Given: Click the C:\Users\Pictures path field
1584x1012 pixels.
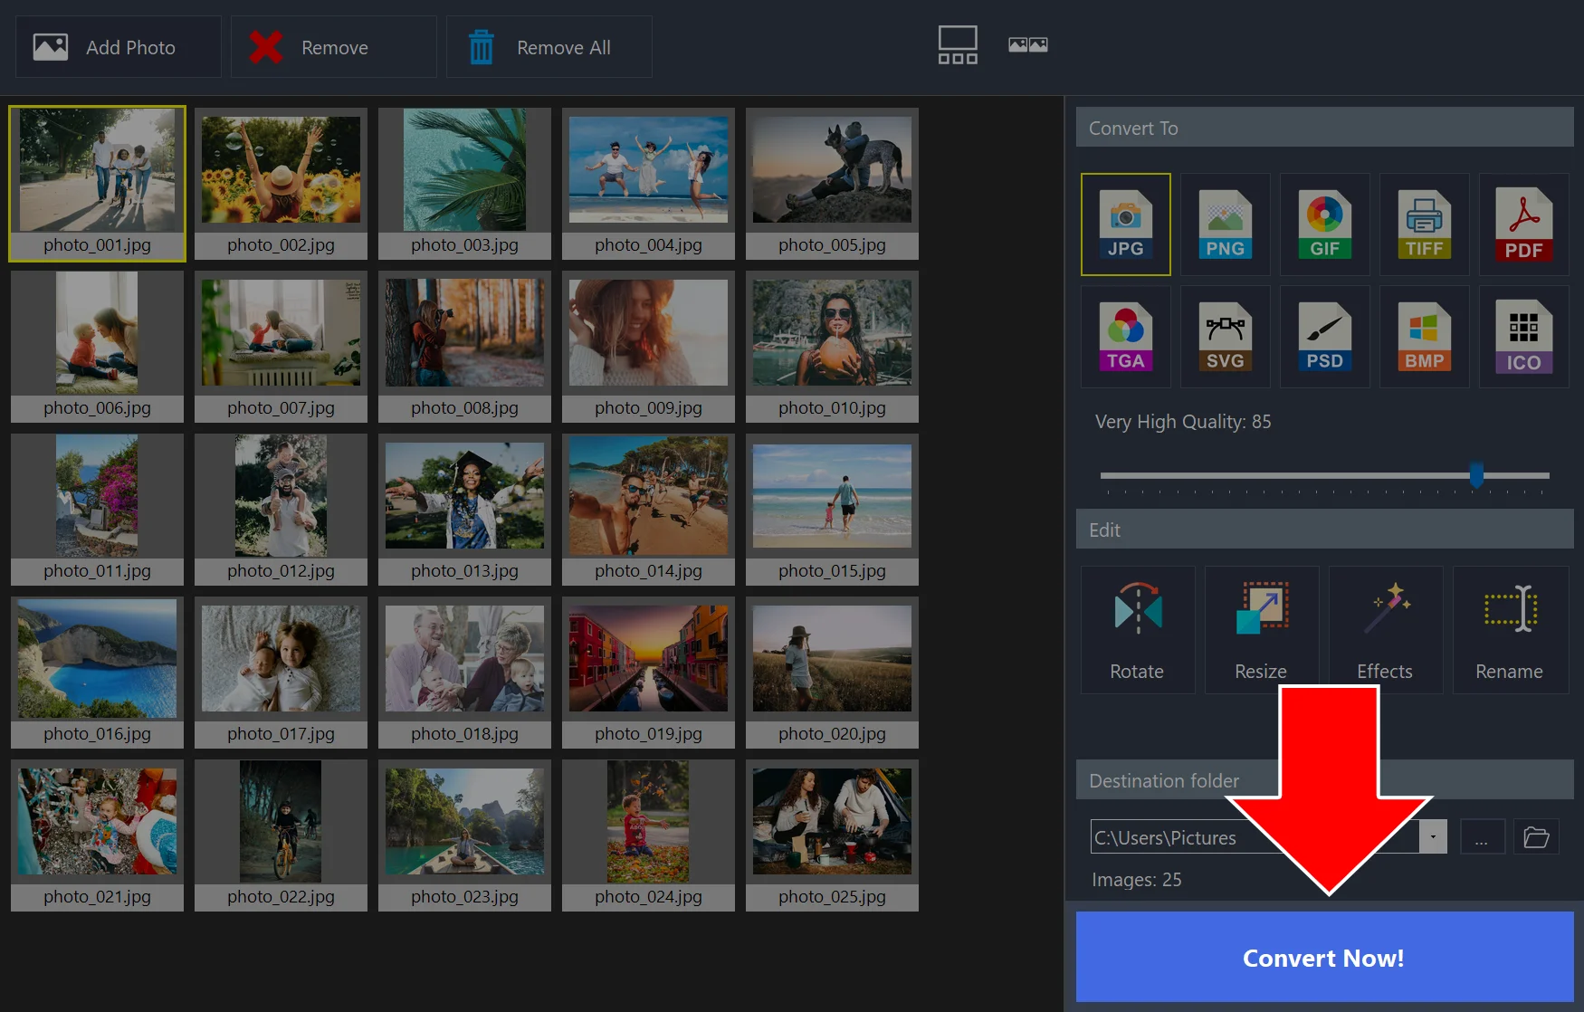Looking at the screenshot, I should pyautogui.click(x=1255, y=836).
